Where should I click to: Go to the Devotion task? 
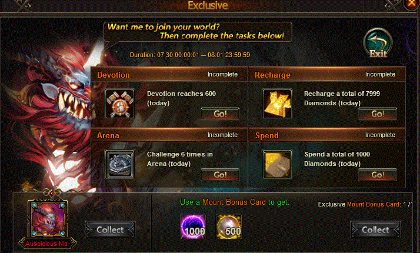[x=220, y=114]
